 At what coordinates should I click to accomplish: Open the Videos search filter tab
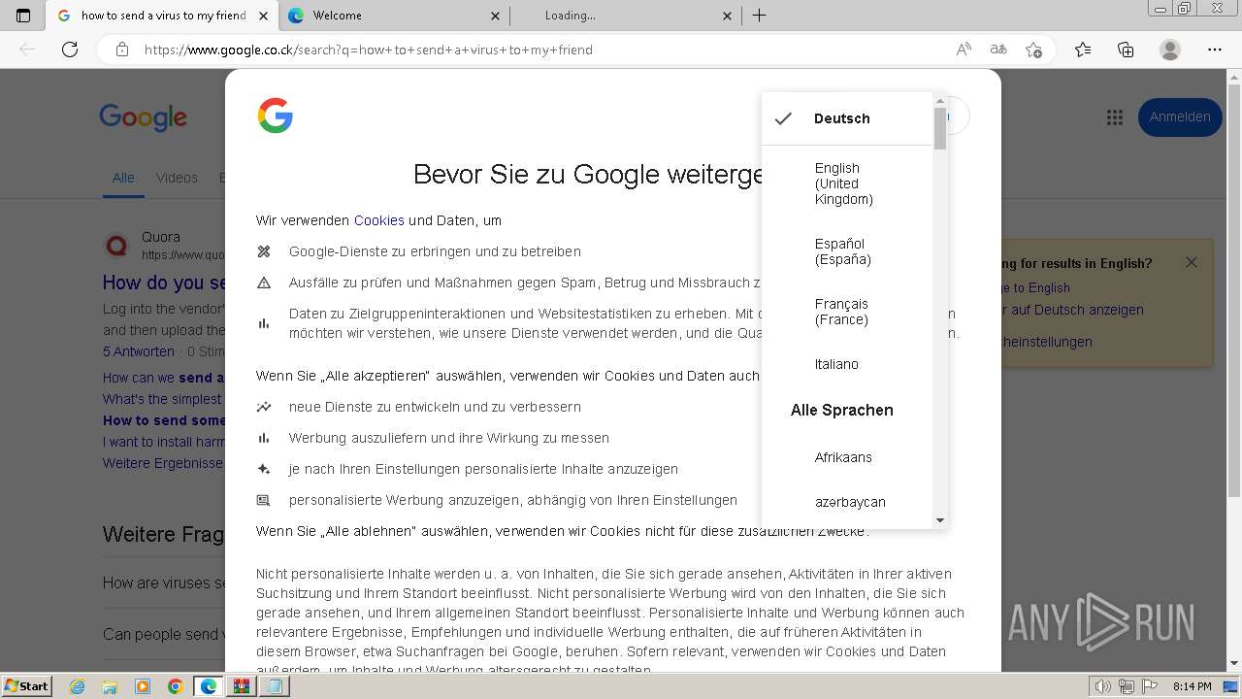point(177,178)
